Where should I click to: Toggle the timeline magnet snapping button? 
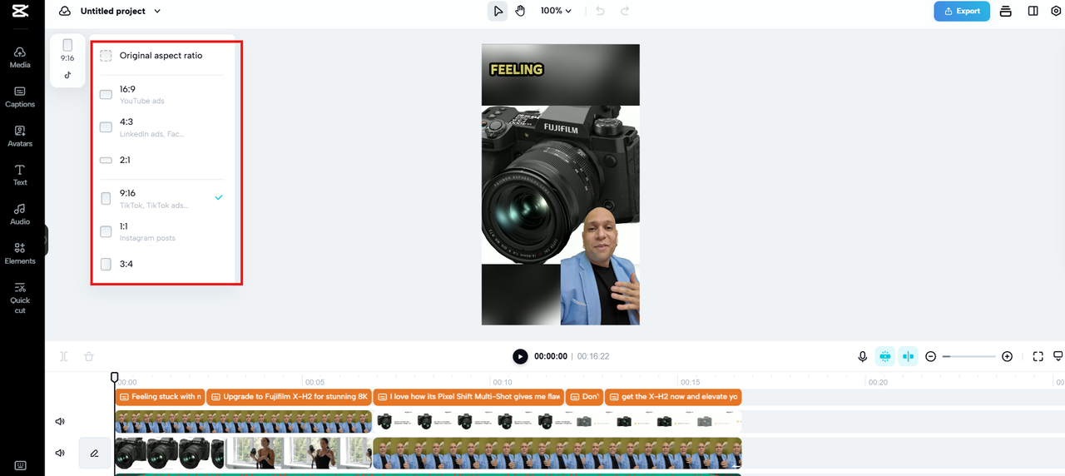(884, 356)
